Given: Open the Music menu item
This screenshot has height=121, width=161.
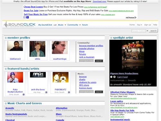Looking at the screenshot, I should (x=61, y=25).
